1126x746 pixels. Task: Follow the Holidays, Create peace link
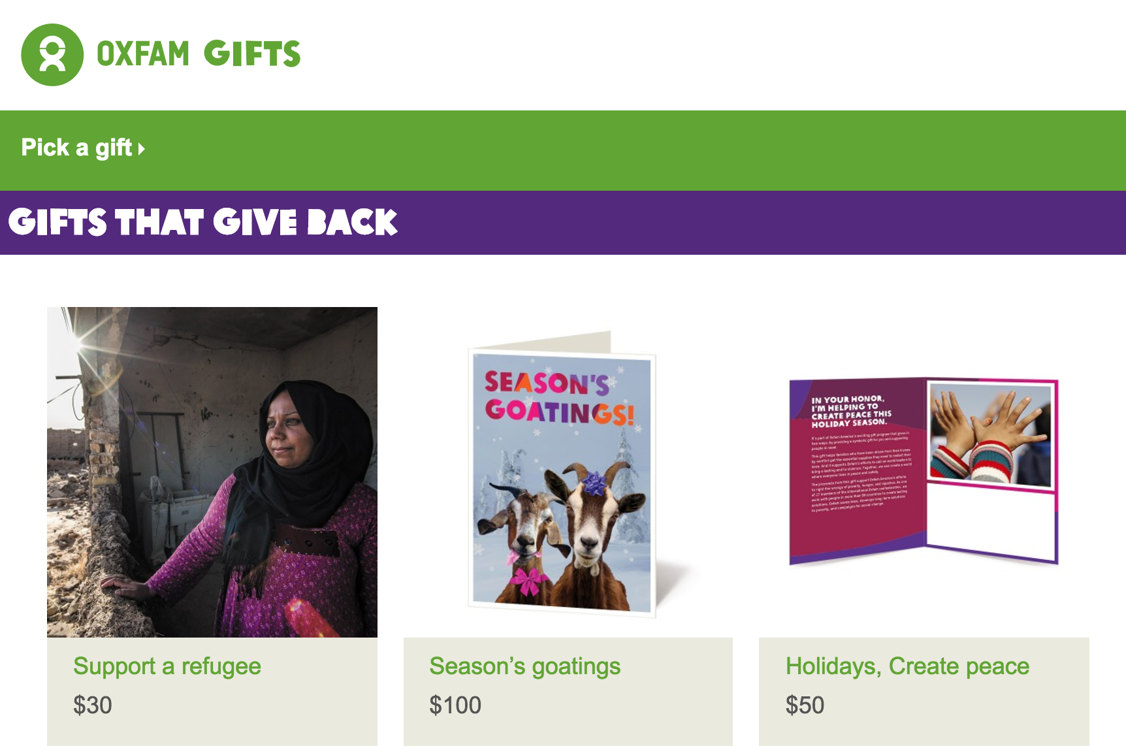[907, 666]
